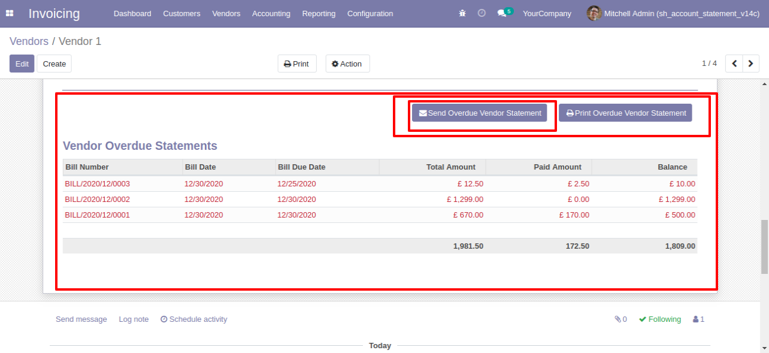Open the Print dropdown
The image size is (769, 353).
tap(297, 64)
